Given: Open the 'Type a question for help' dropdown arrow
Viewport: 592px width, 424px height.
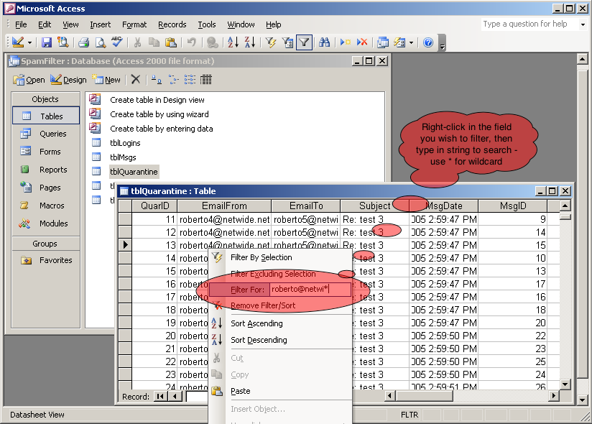Looking at the screenshot, I should point(583,24).
